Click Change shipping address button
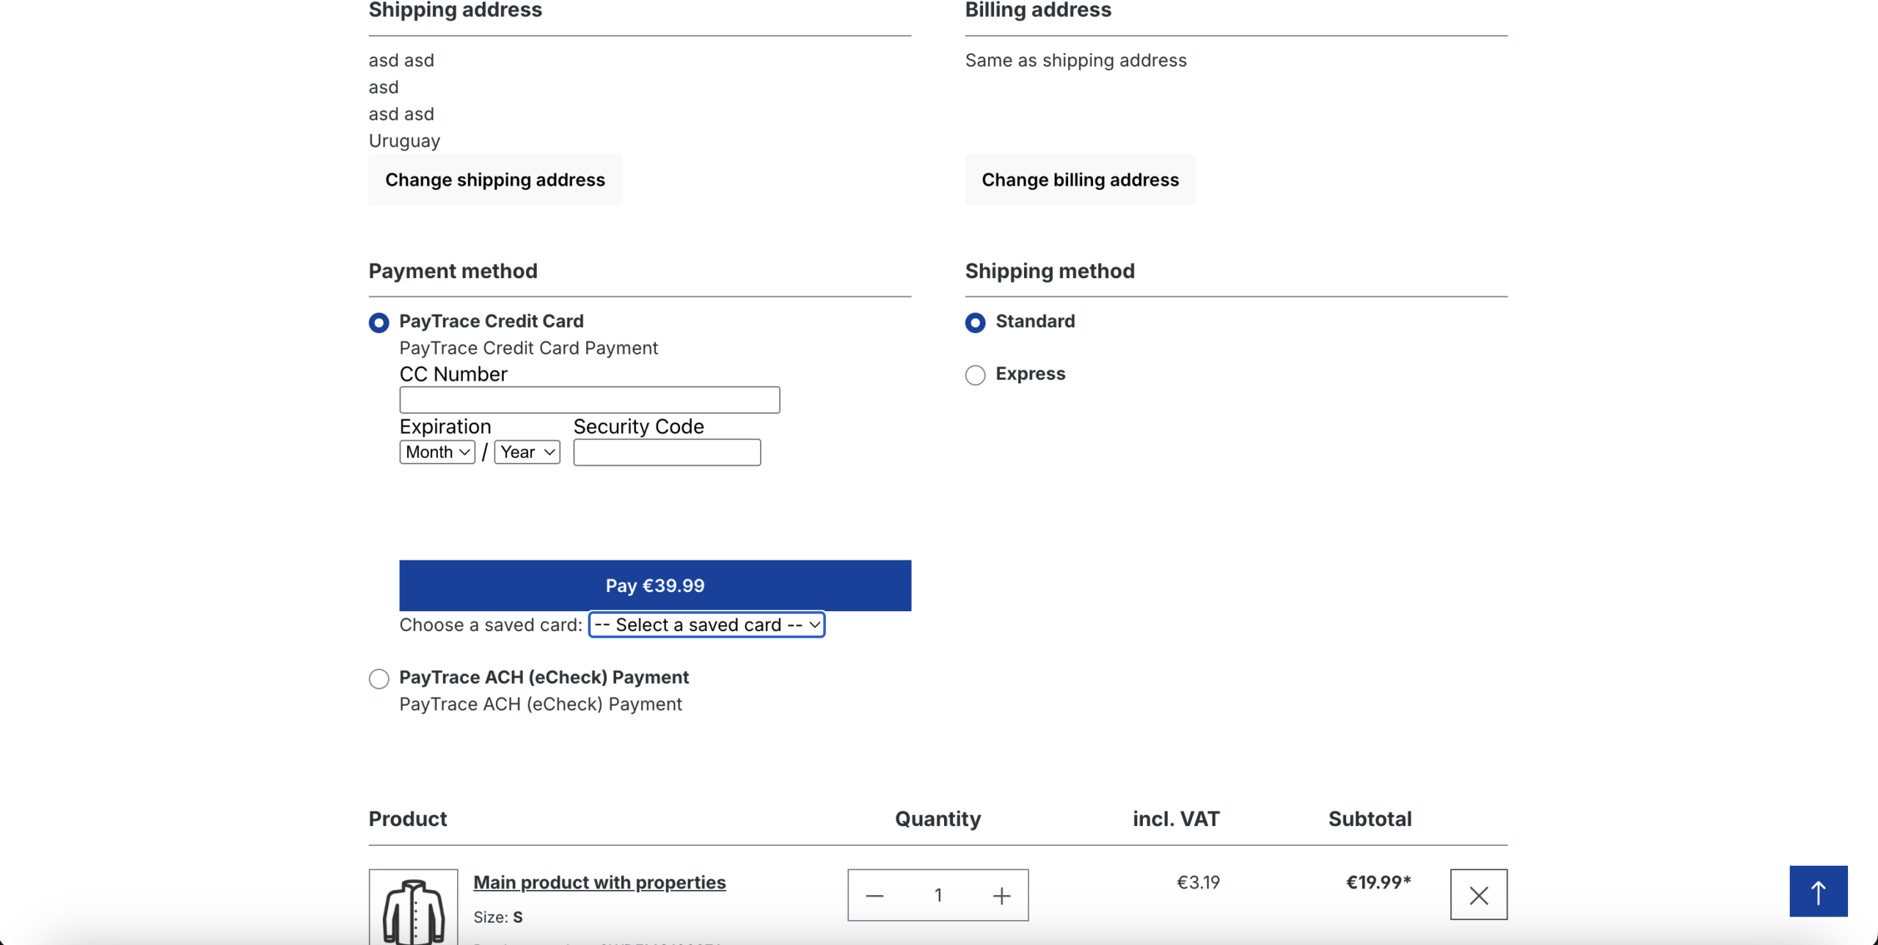The image size is (1878, 945). [x=495, y=180]
